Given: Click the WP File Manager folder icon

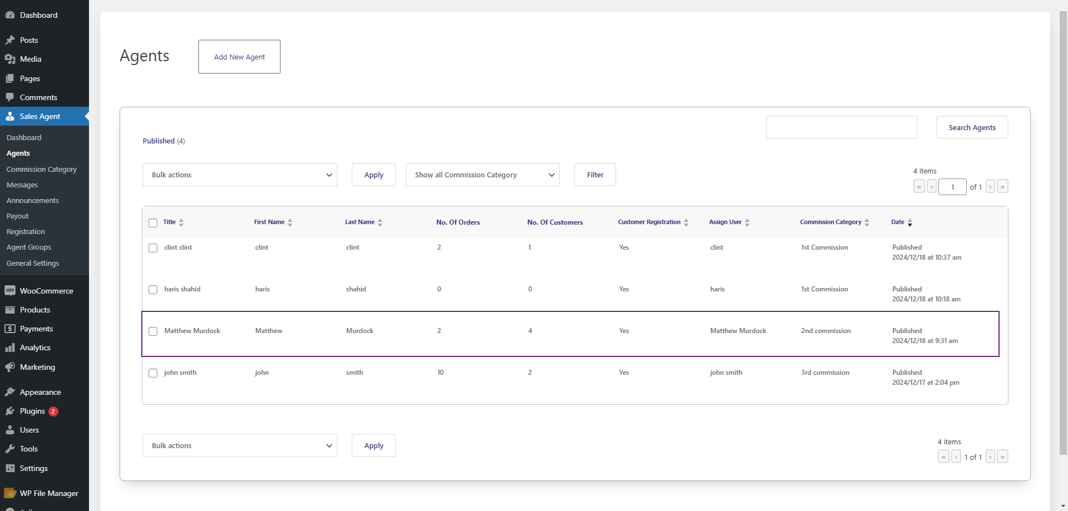Looking at the screenshot, I should point(10,493).
